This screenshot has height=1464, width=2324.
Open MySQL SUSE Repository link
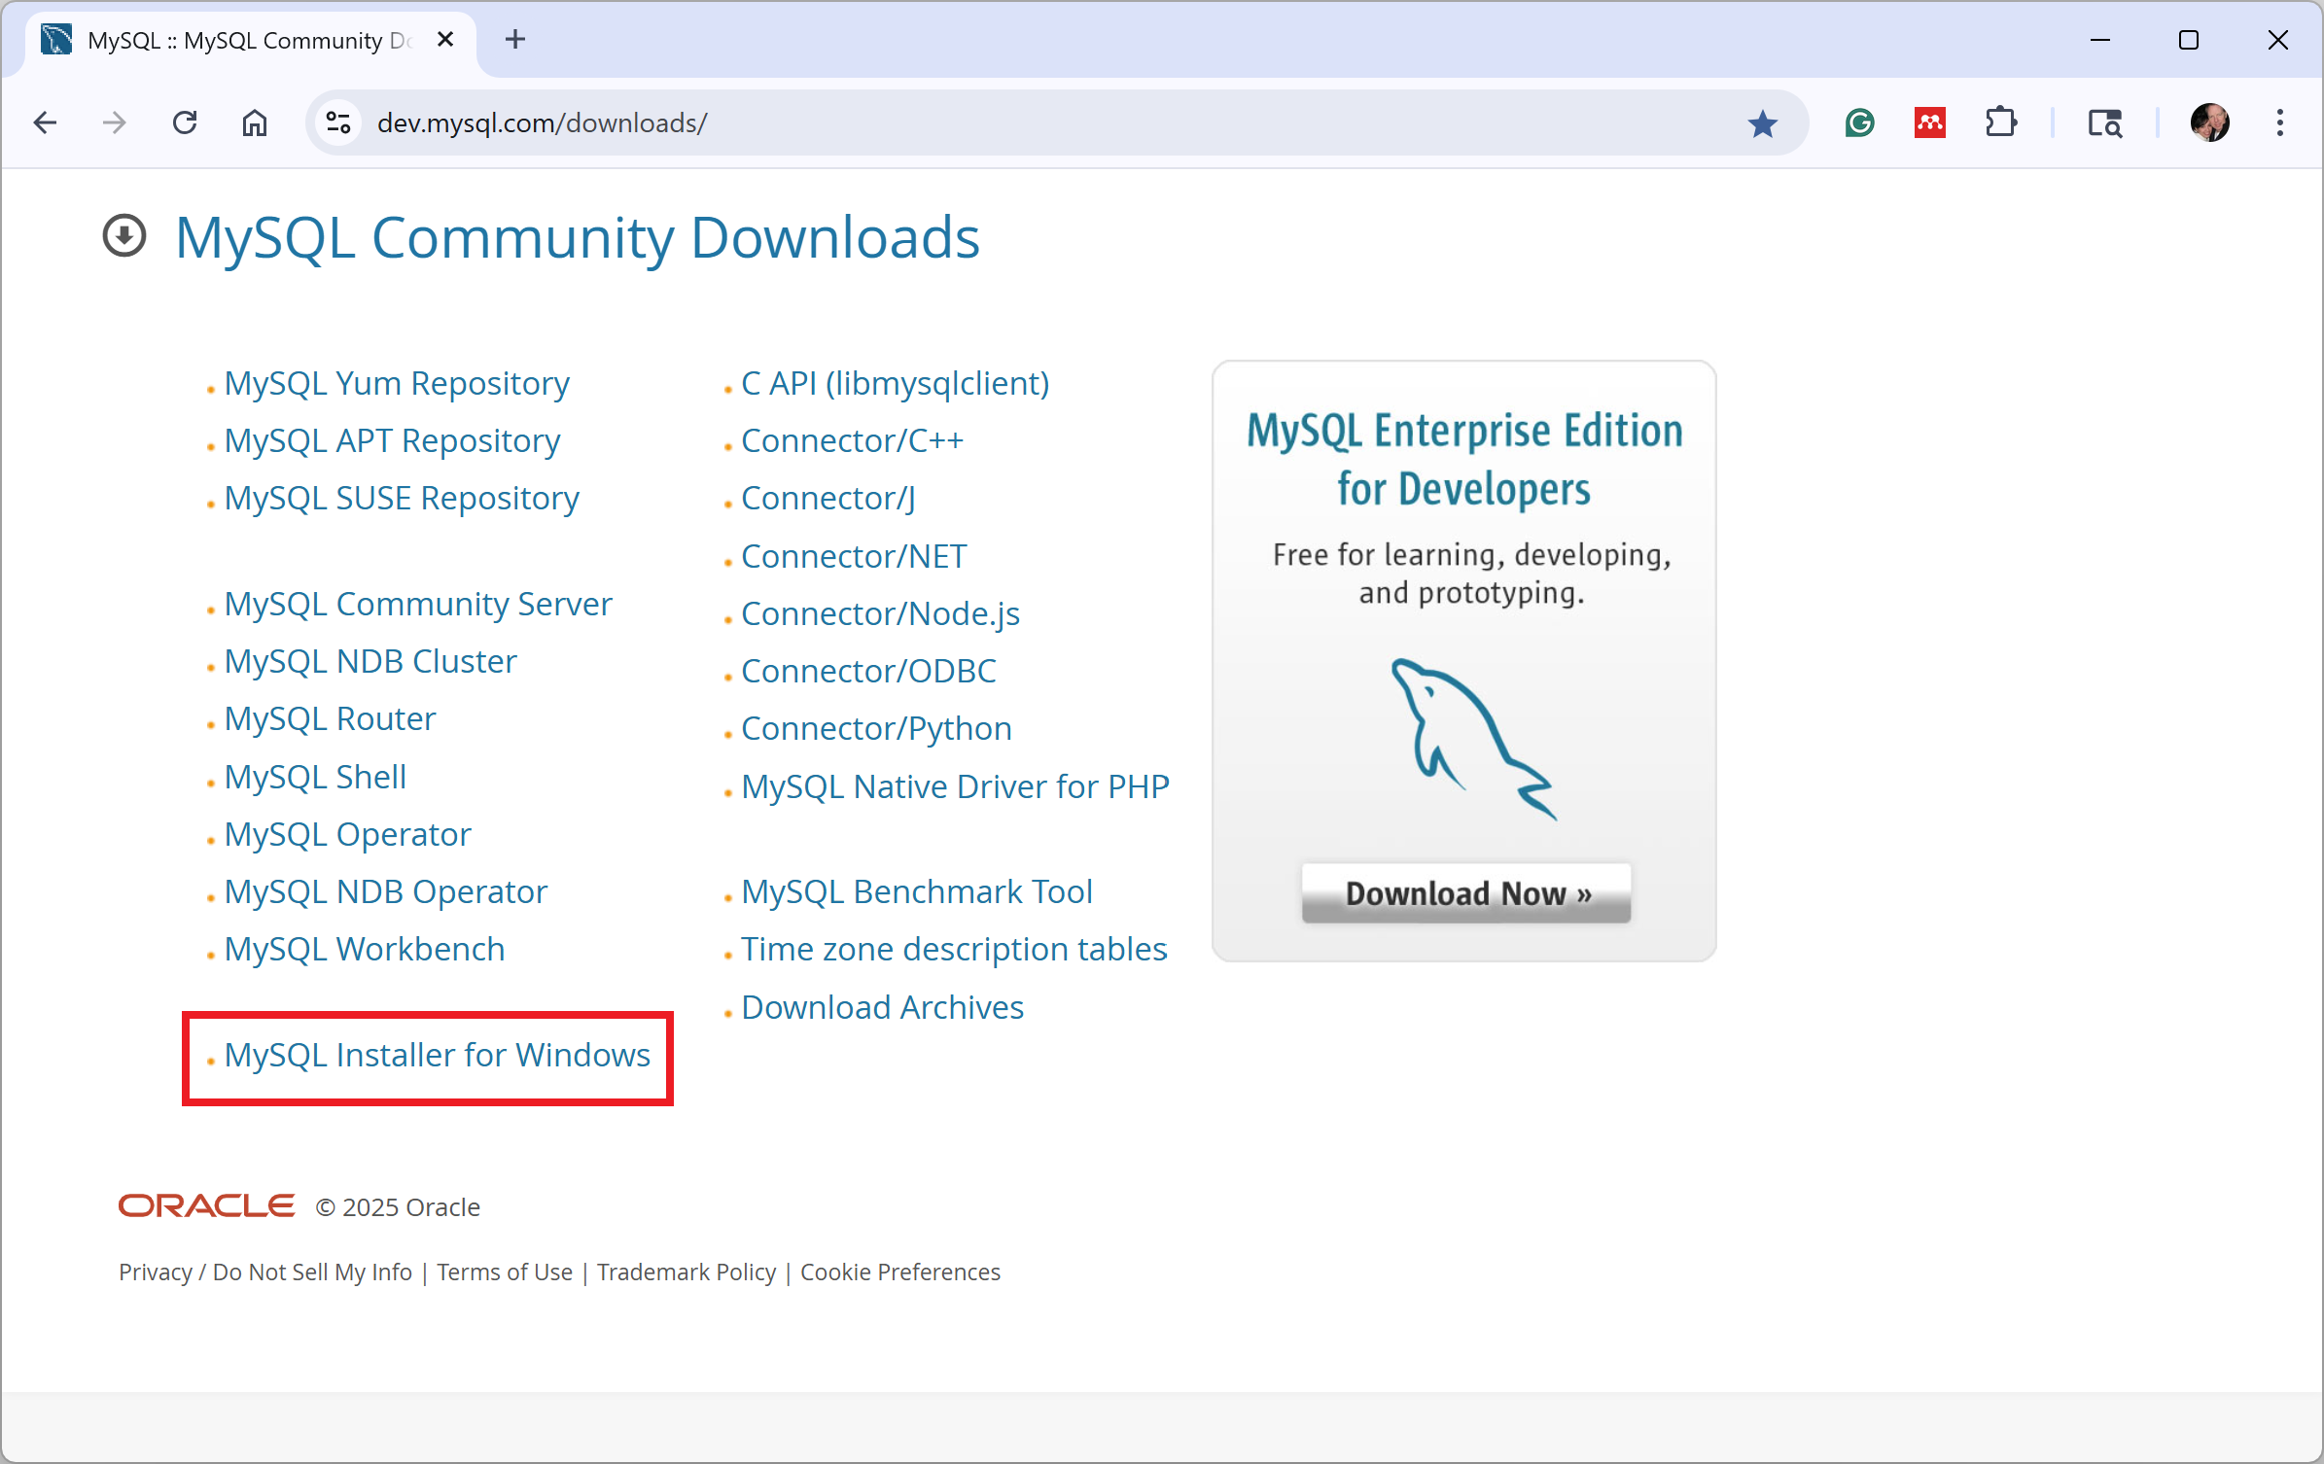402,498
